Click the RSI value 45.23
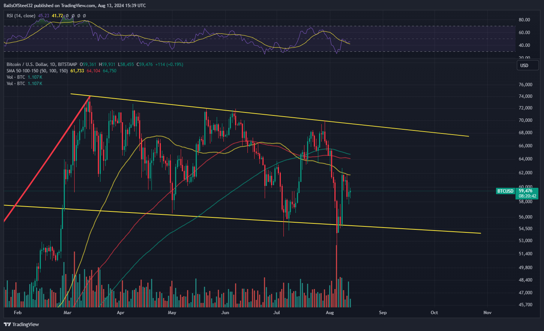Screen dimensions: 544x331 click(43, 16)
